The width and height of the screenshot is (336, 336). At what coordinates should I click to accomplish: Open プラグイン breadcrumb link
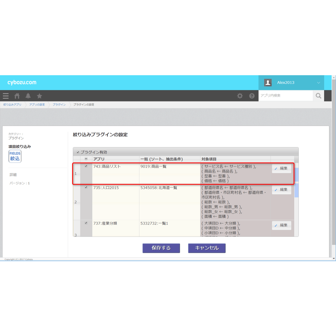59,105
